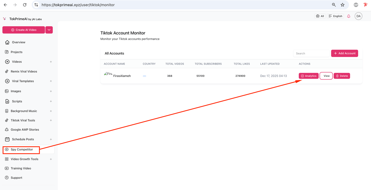This screenshot has width=371, height=190.
Task: Open the notifications bell
Action: click(x=349, y=16)
